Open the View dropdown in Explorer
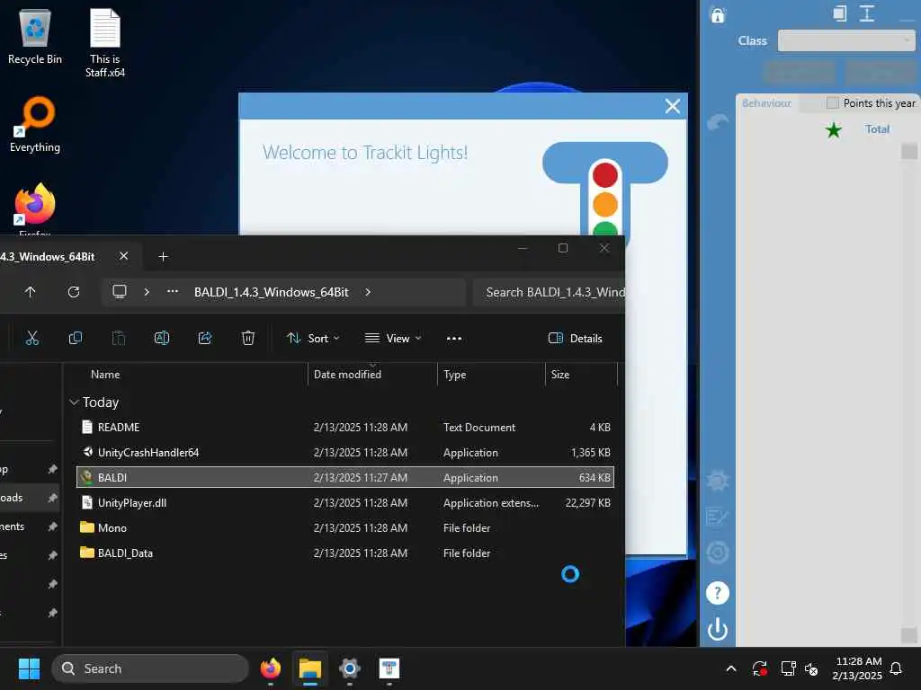This screenshot has height=690, width=921. pyautogui.click(x=393, y=338)
